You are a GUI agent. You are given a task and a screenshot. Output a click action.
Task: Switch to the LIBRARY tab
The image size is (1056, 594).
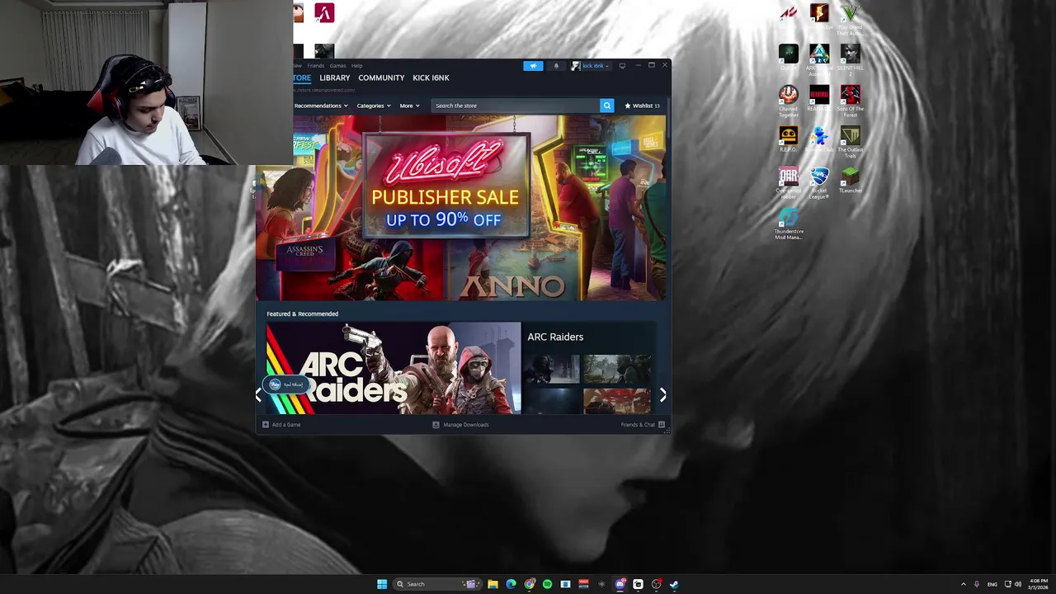[x=334, y=78]
